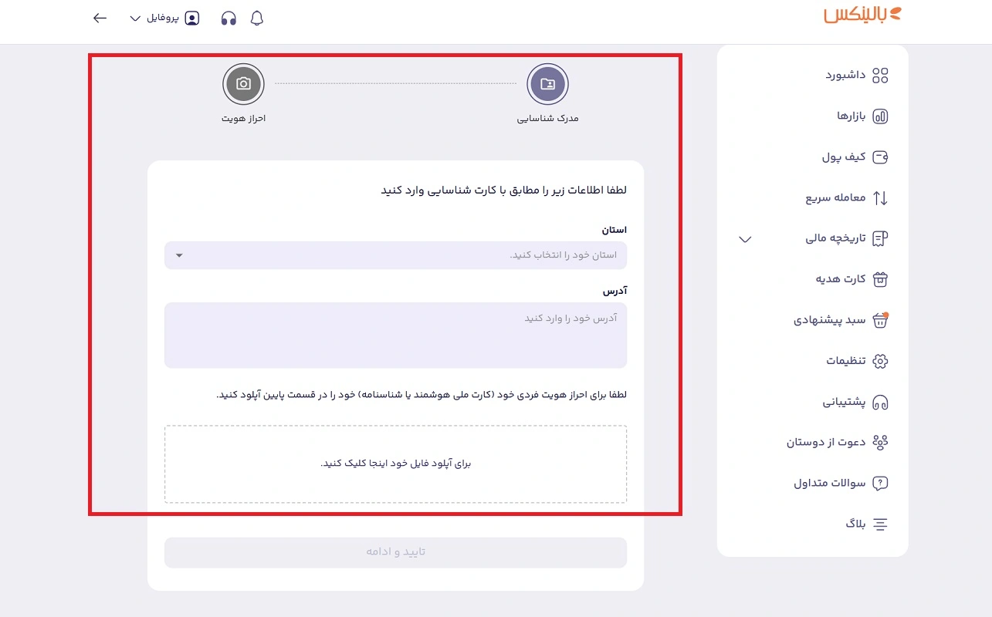Go to پشتیبانی link
The height and width of the screenshot is (617, 992).
pos(844,402)
